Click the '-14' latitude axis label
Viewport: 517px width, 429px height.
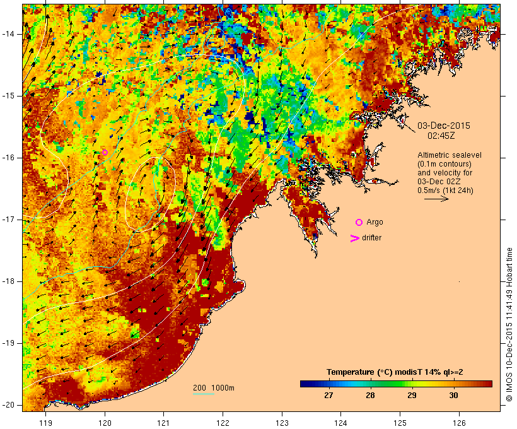click(8, 34)
